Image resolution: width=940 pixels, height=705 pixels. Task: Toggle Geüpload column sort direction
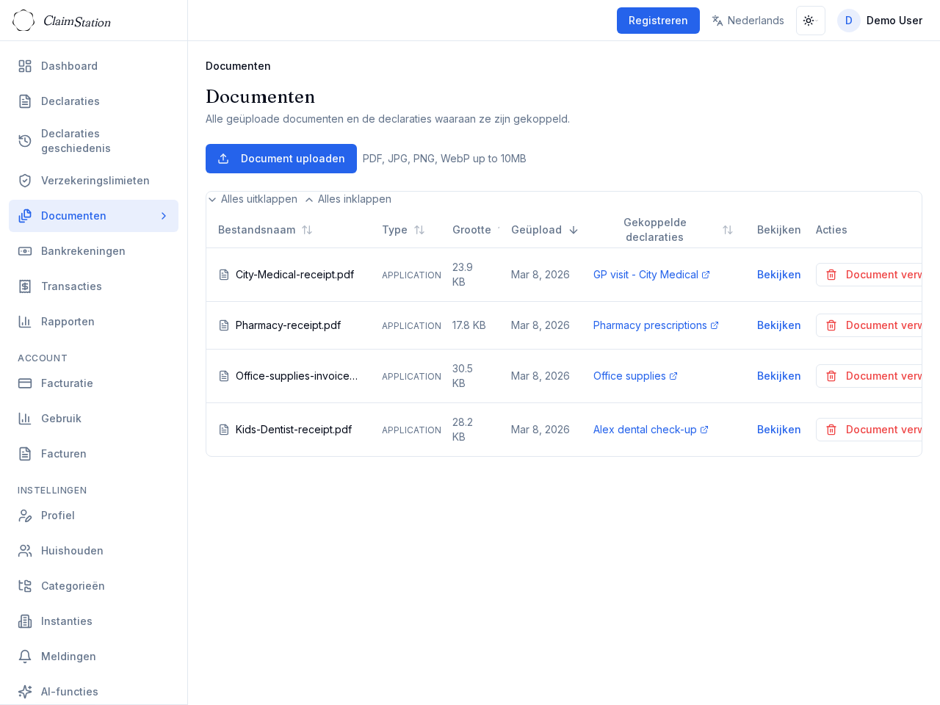coord(574,230)
